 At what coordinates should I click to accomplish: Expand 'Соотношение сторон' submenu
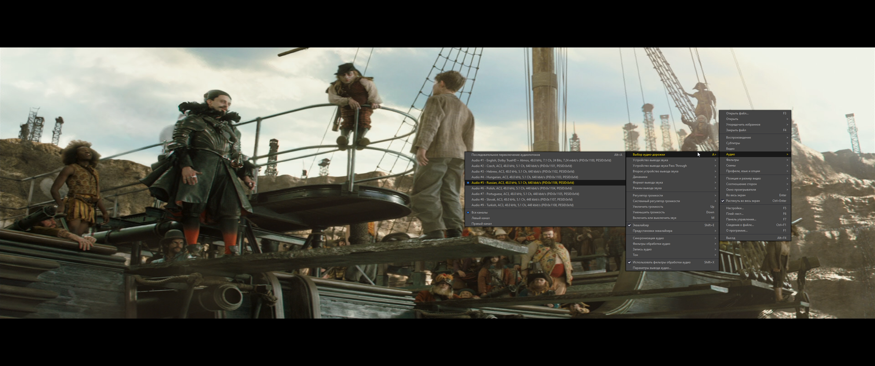[x=755, y=184]
